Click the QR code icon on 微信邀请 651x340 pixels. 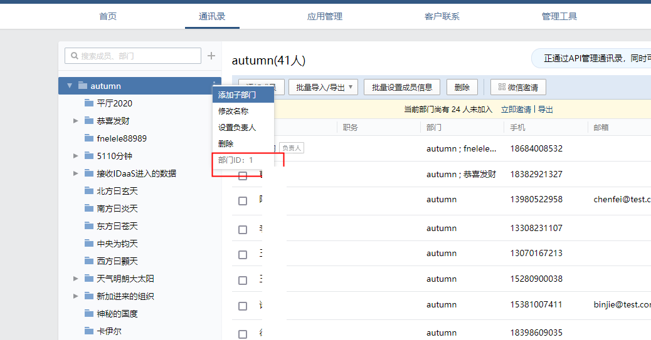click(501, 87)
